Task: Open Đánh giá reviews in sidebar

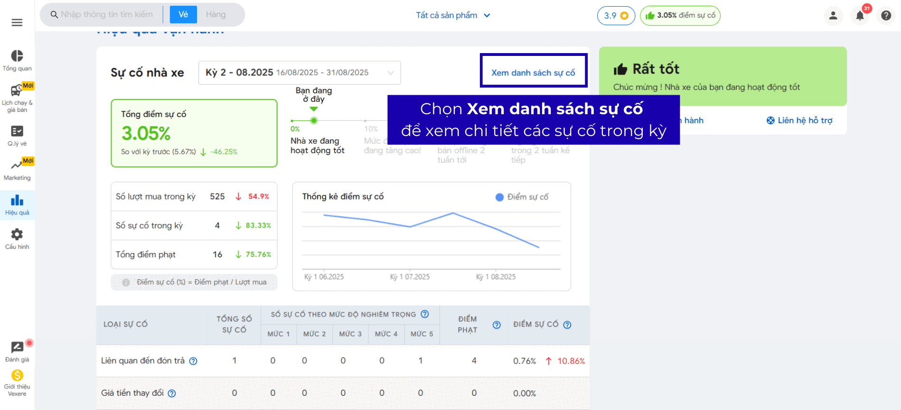Action: tap(17, 351)
